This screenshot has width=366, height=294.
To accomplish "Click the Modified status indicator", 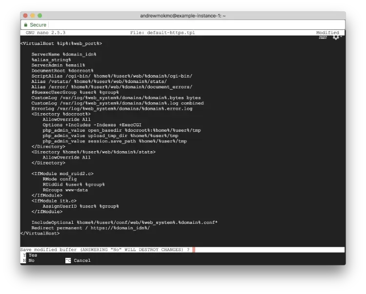I will 327,33.
